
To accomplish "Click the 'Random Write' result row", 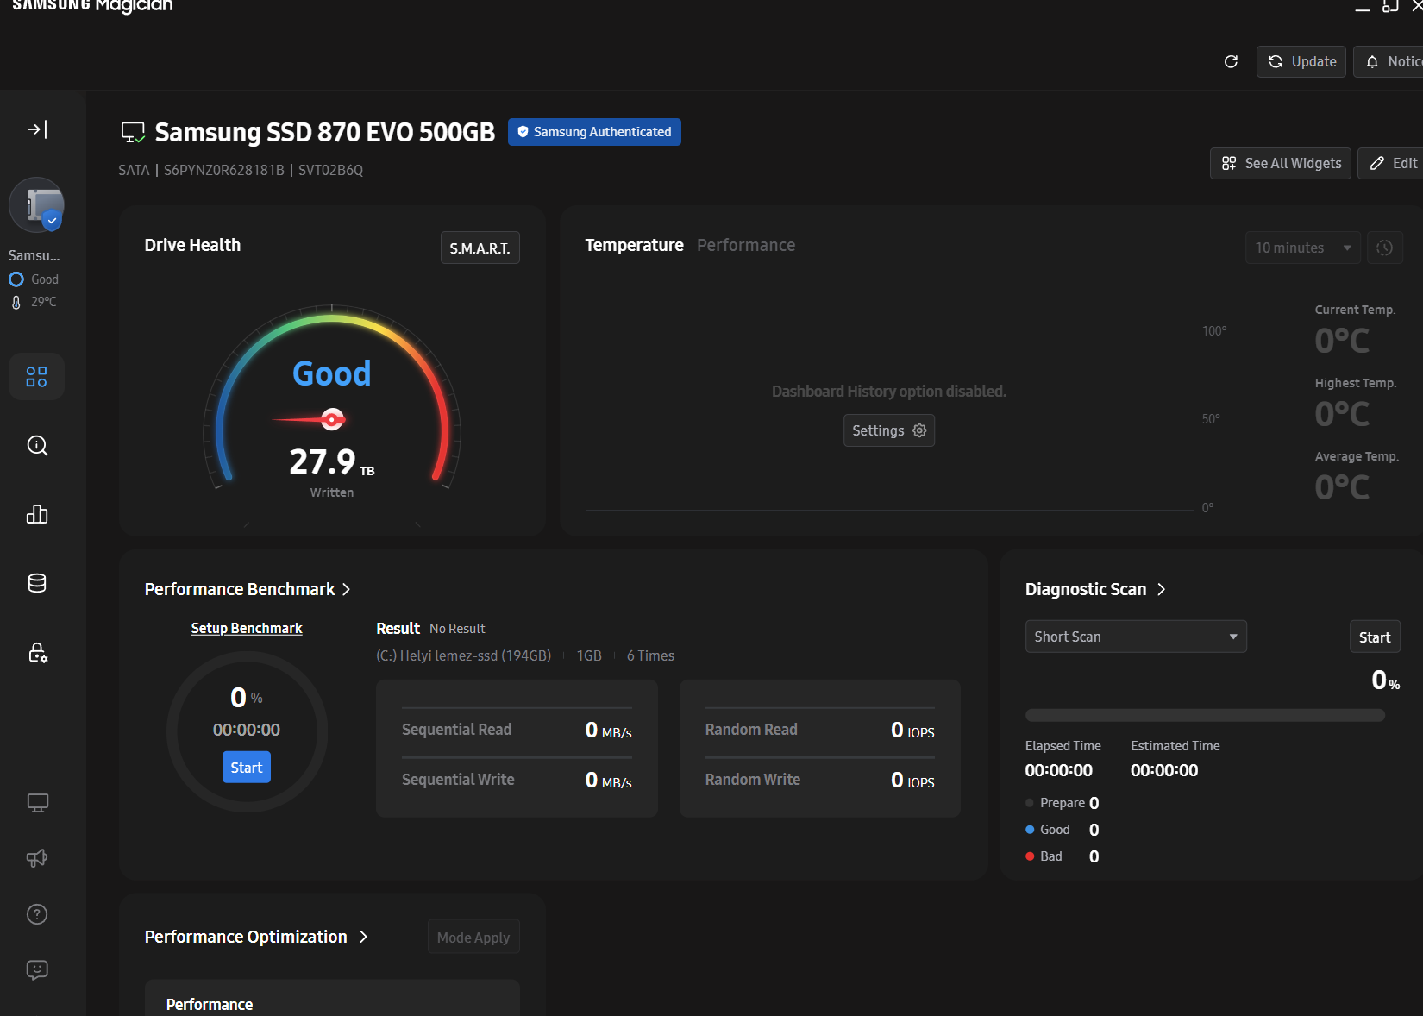I will 820,780.
